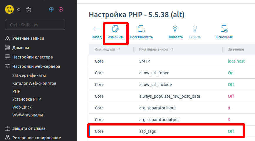
Task: Expand all menu sections with plus icon
Action: point(51,9)
